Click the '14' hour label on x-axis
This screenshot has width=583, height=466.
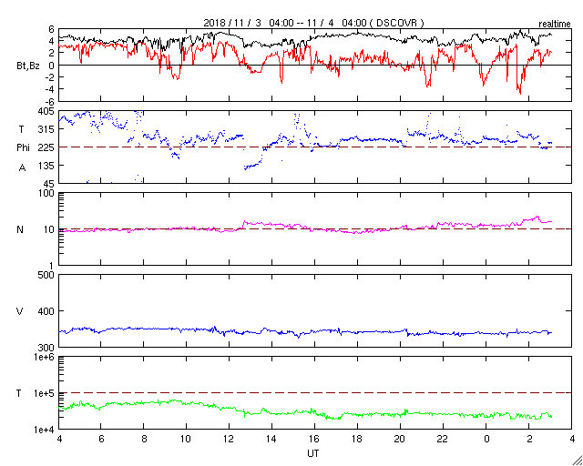coord(271,440)
